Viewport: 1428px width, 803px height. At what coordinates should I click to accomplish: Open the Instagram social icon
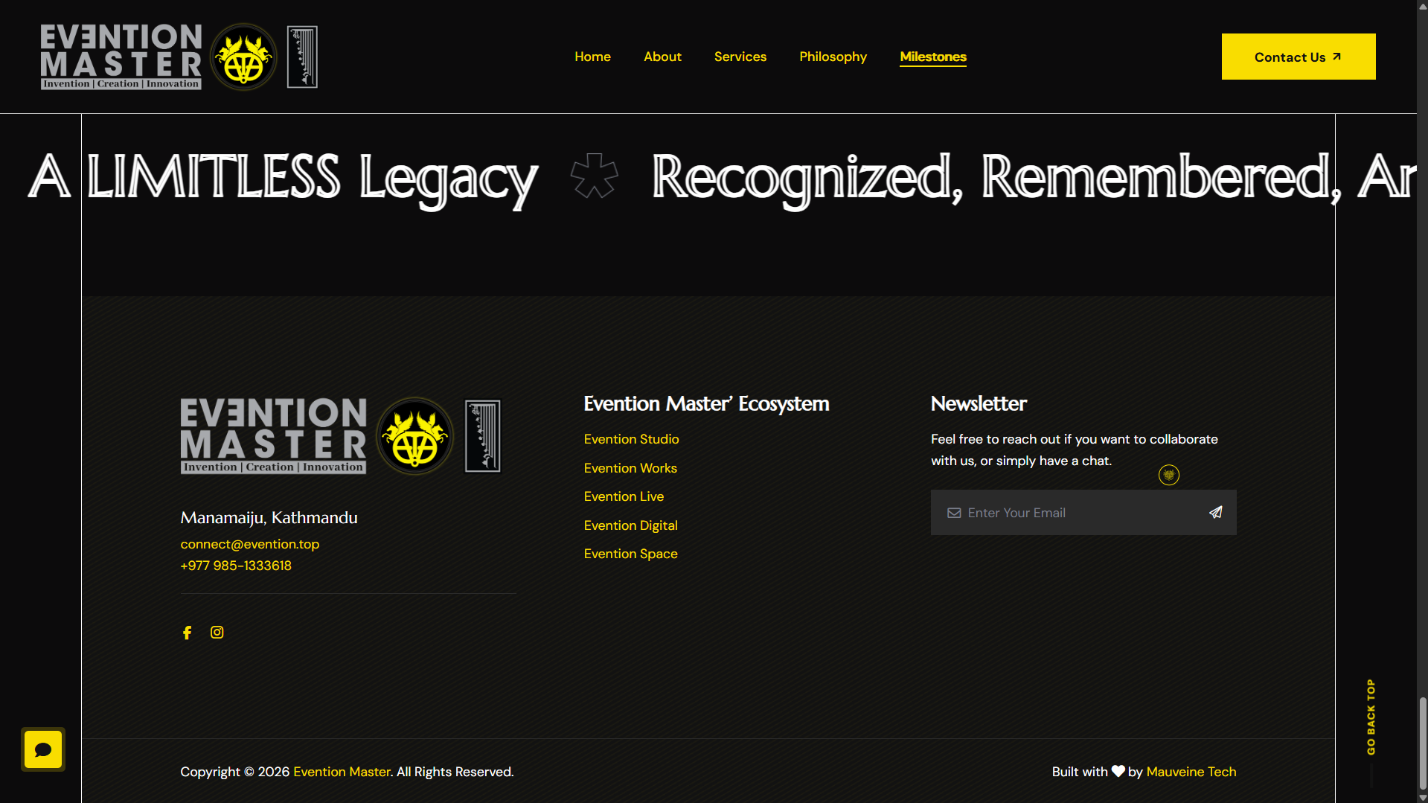coord(217,633)
